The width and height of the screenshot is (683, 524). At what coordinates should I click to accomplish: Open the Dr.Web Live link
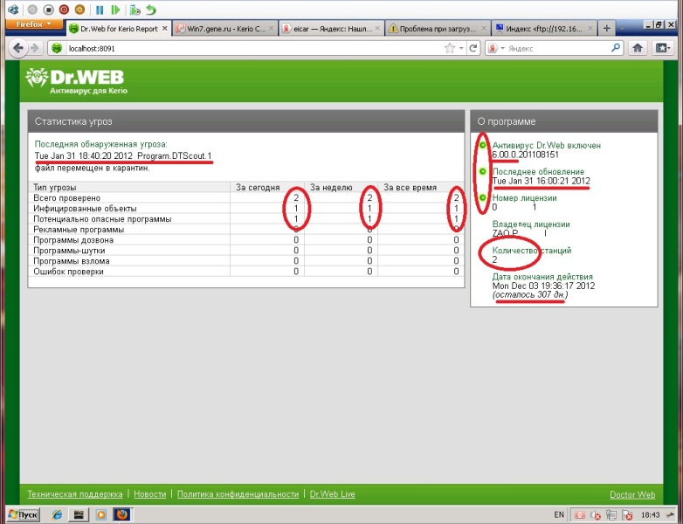click(x=333, y=494)
